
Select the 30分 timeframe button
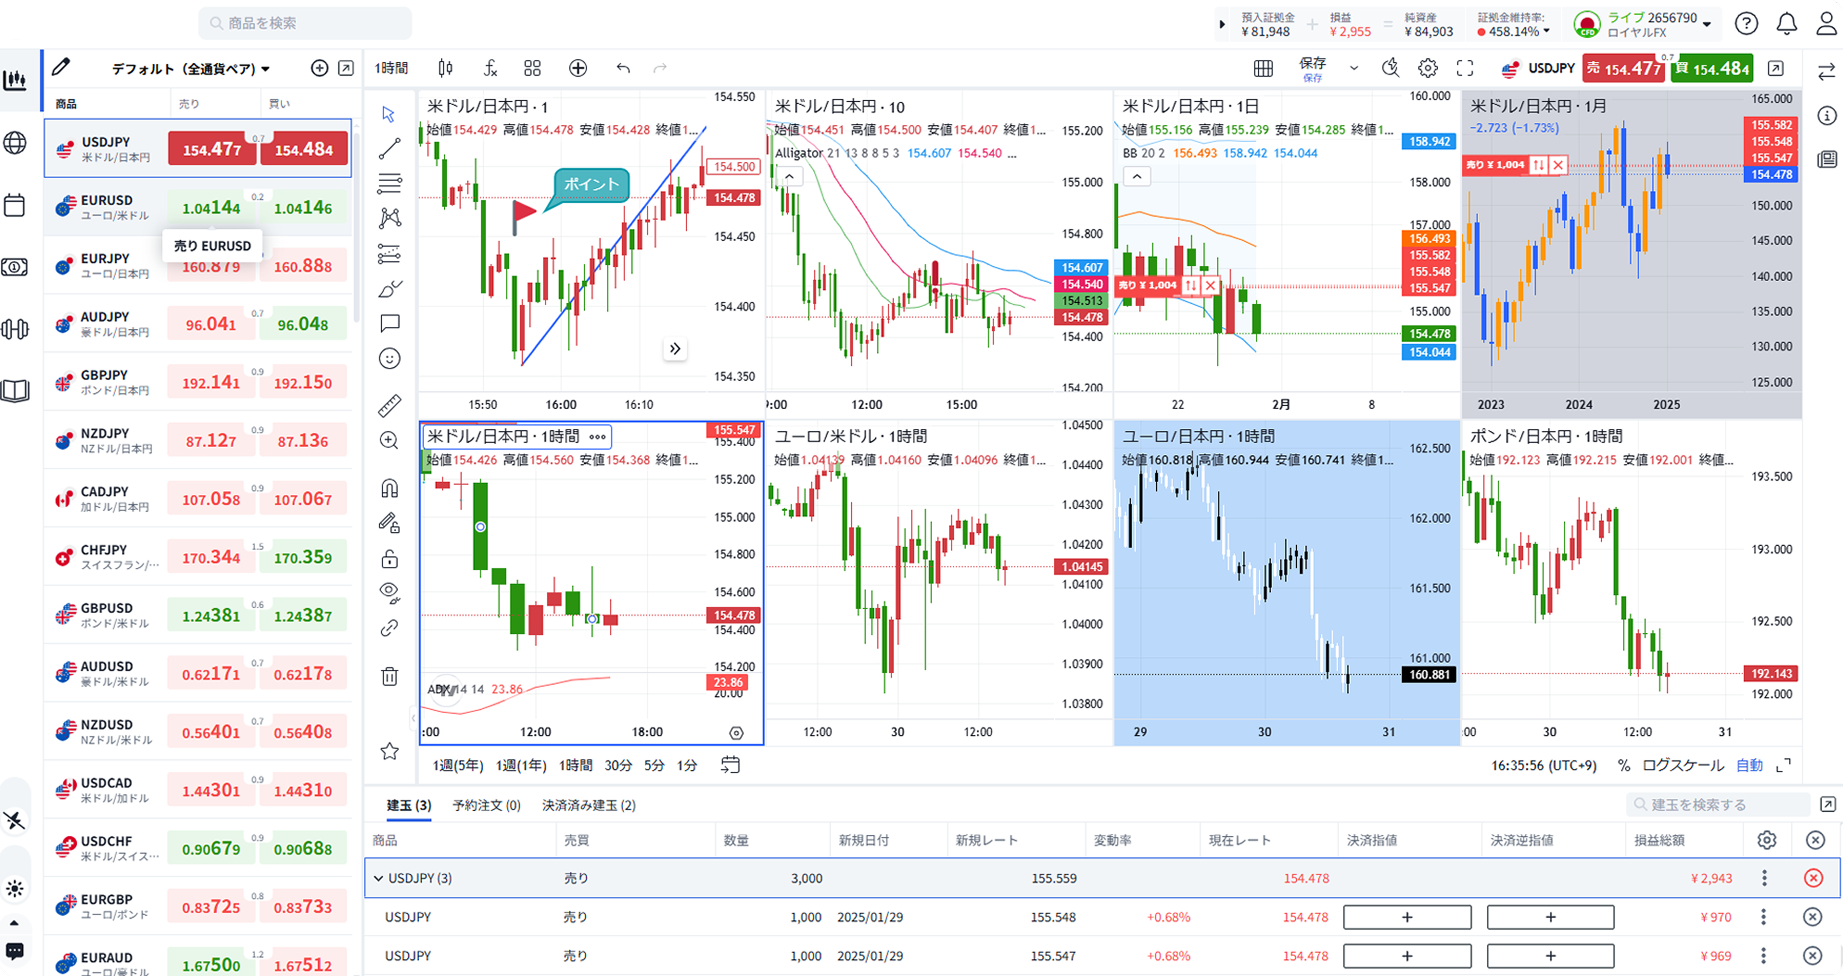click(x=617, y=765)
